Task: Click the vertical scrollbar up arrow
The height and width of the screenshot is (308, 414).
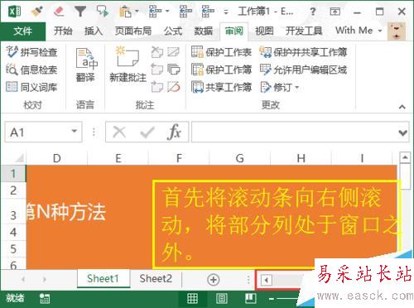Action: (405, 157)
